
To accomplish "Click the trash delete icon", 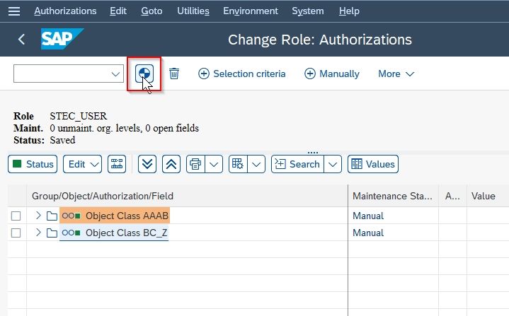I will (x=174, y=74).
